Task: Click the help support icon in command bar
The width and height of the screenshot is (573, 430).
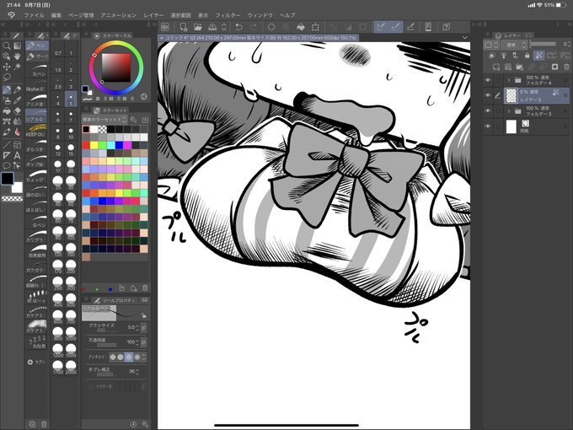Action: pyautogui.click(x=446, y=27)
